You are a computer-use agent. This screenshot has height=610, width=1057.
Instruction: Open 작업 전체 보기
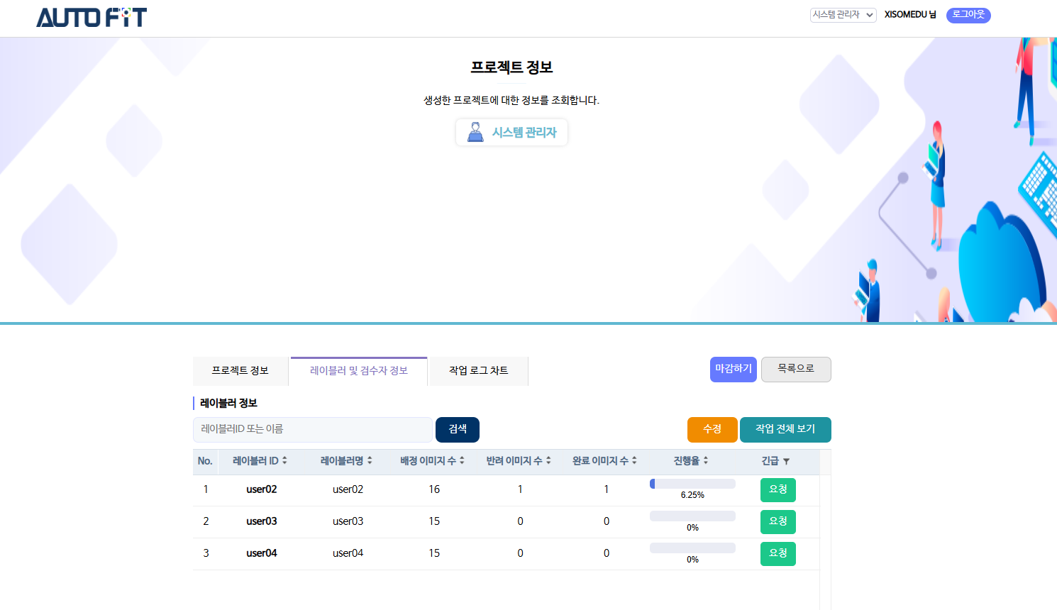point(785,429)
